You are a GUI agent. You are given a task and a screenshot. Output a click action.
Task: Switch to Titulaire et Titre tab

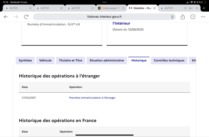(71, 61)
